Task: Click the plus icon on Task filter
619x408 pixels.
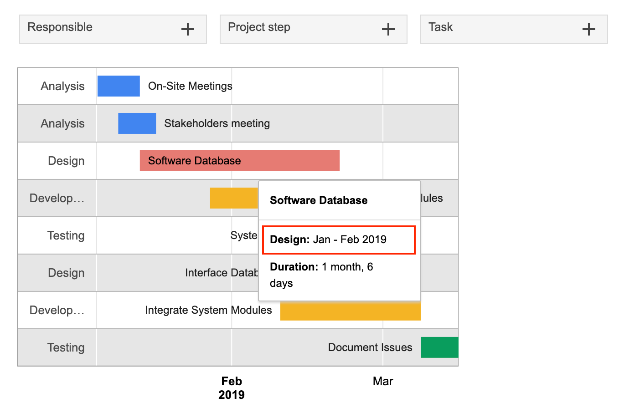Action: pos(588,30)
